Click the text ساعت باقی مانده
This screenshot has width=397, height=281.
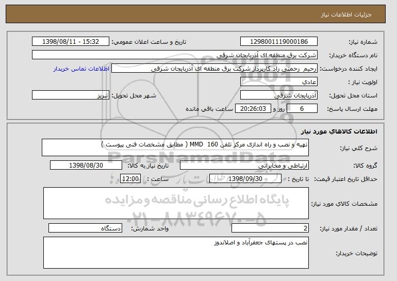[x=209, y=109]
